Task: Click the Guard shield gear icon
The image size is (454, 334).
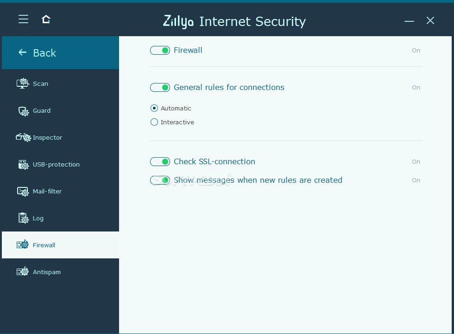Action: point(24,111)
